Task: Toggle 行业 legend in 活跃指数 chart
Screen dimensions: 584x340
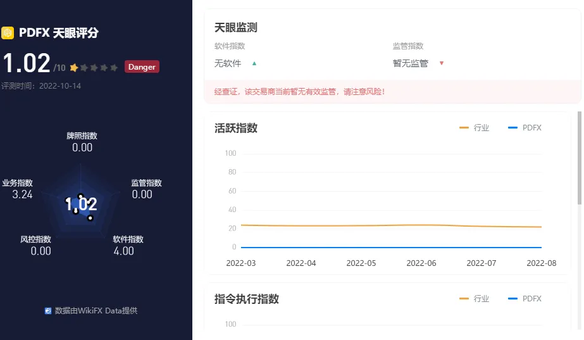Action: 474,128
